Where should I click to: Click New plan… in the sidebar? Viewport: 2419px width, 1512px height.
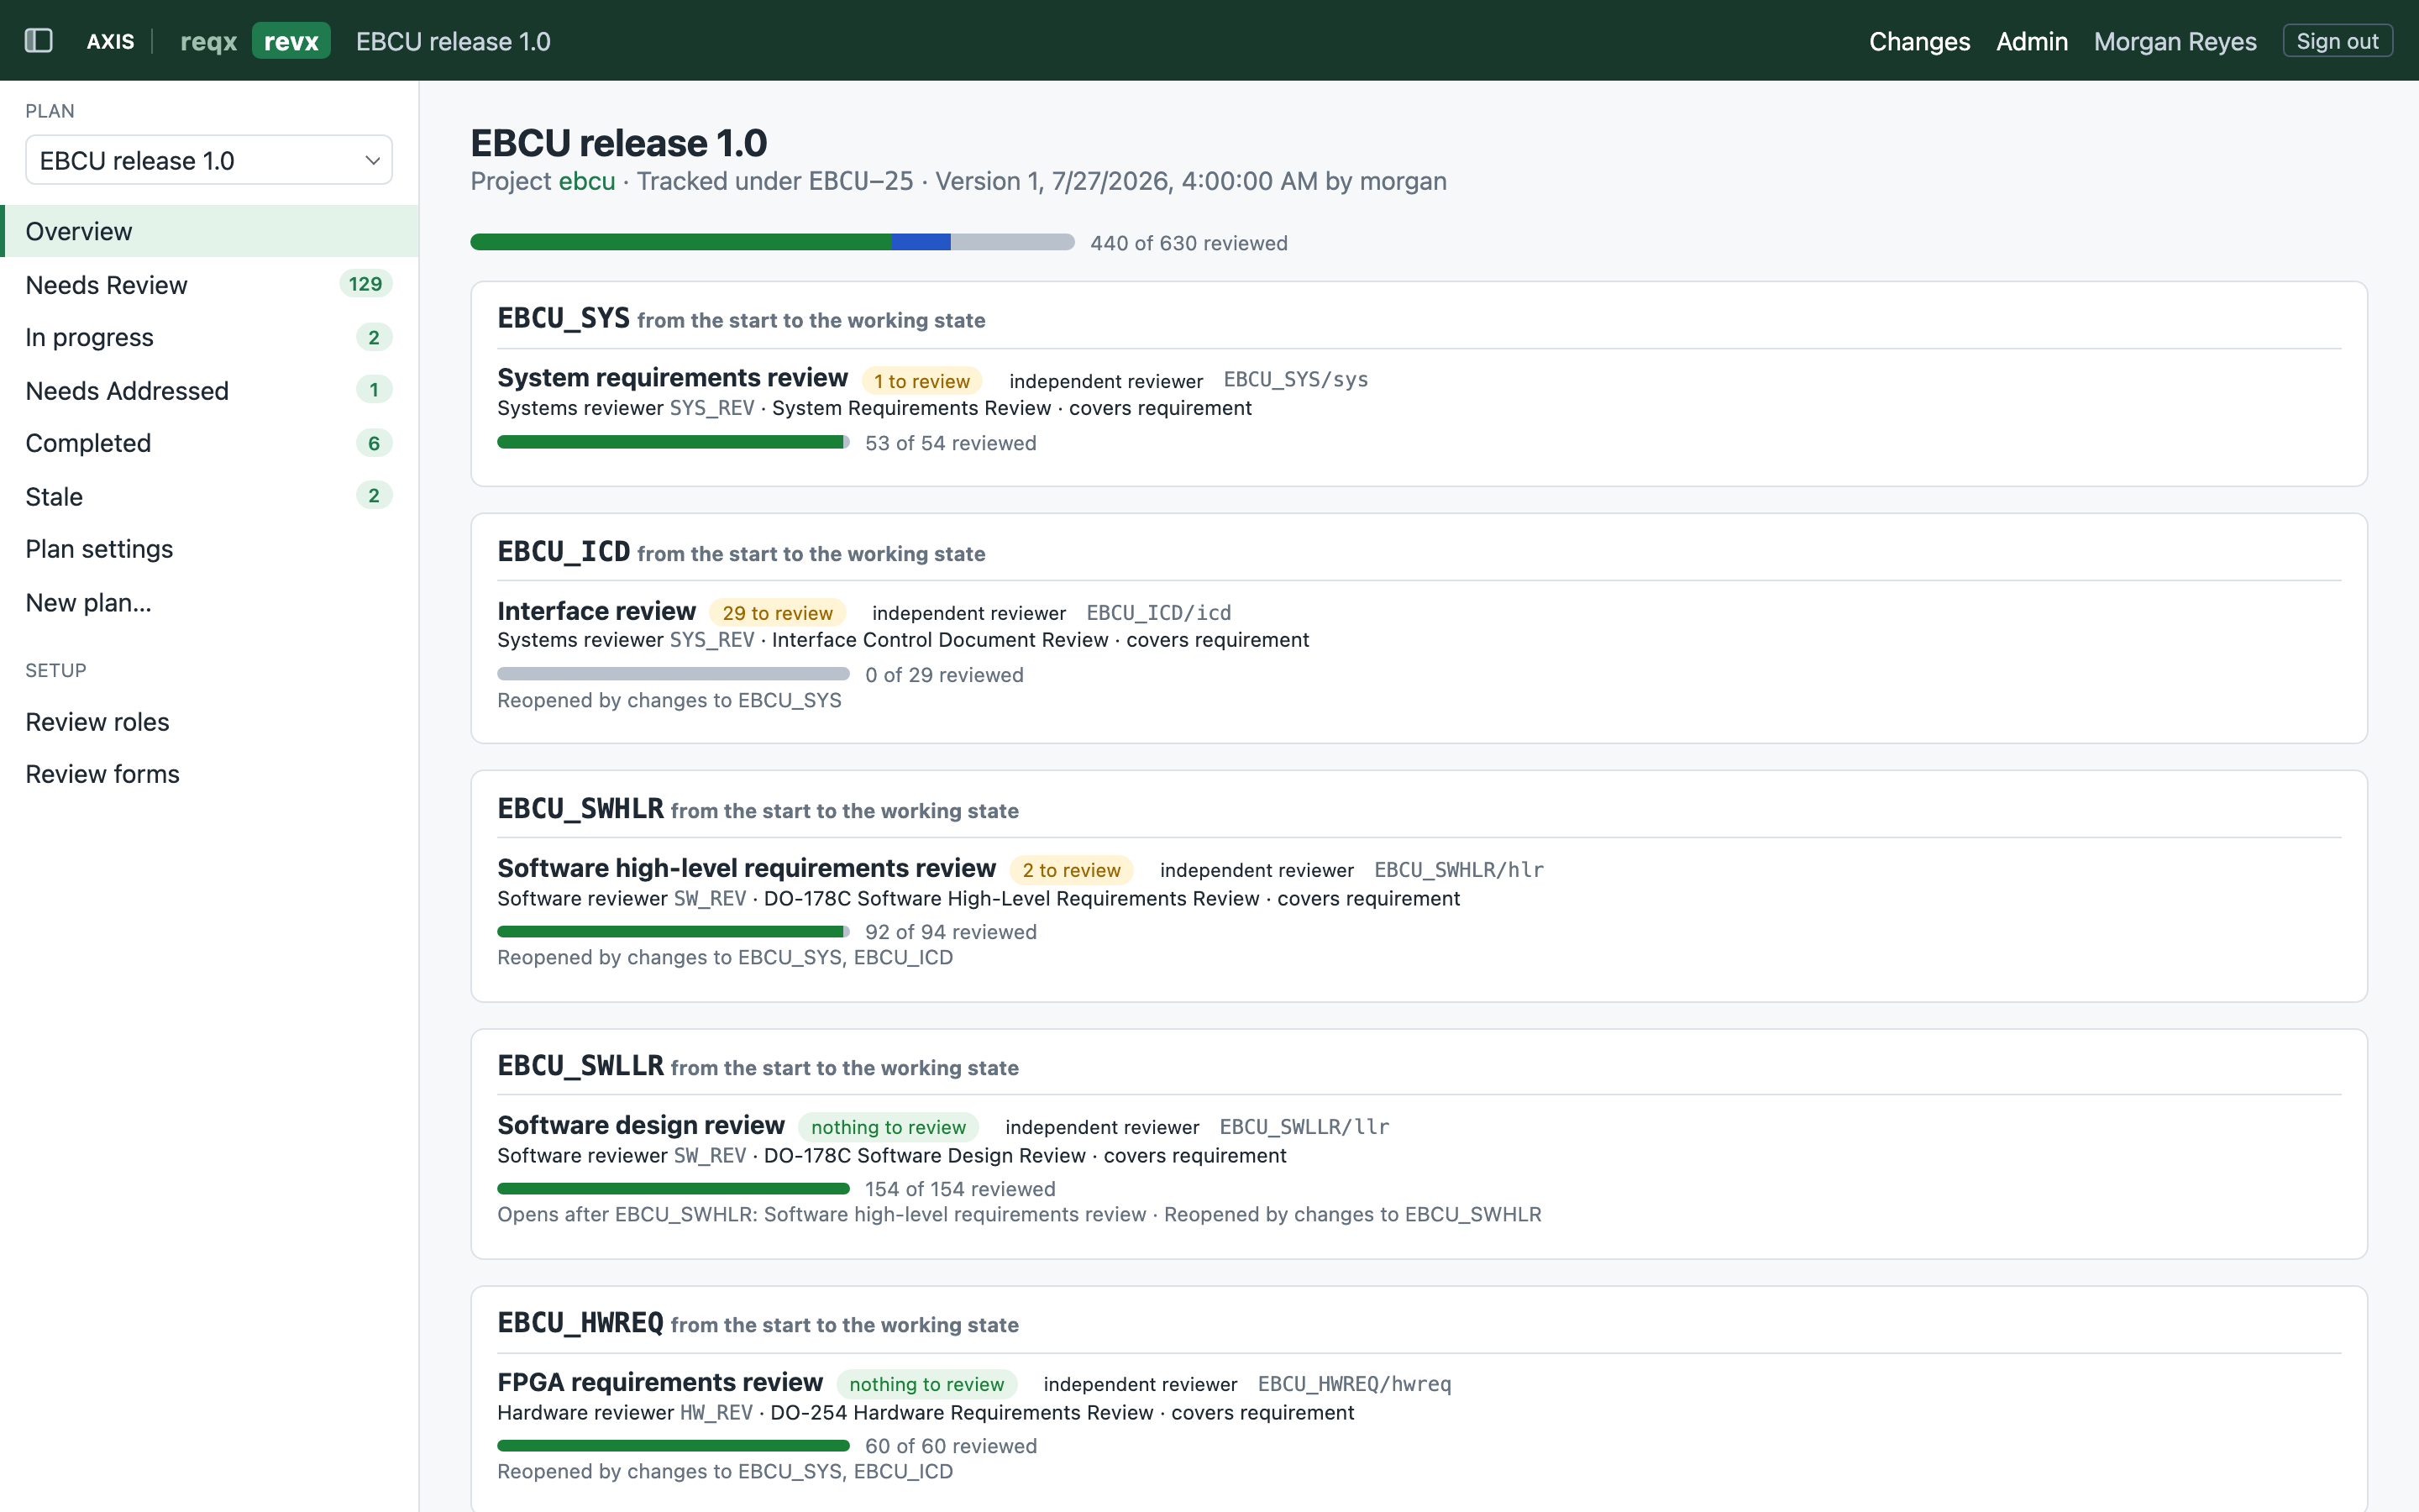[209, 602]
